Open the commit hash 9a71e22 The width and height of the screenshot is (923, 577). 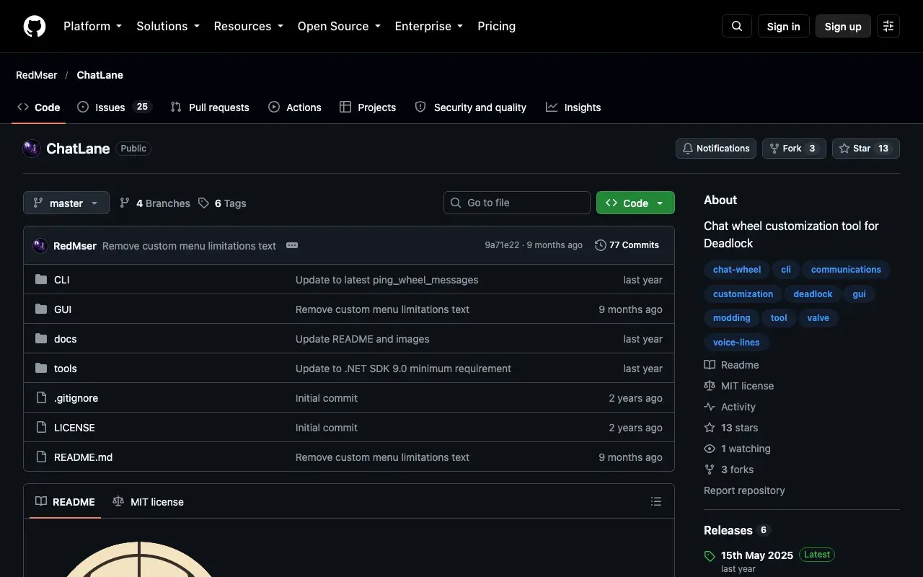point(502,245)
